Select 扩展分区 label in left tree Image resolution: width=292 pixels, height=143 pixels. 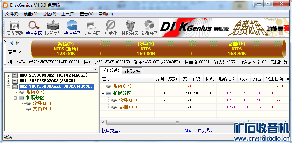coord(35,98)
